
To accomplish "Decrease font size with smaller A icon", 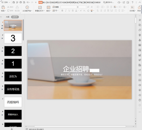I will (92, 7).
